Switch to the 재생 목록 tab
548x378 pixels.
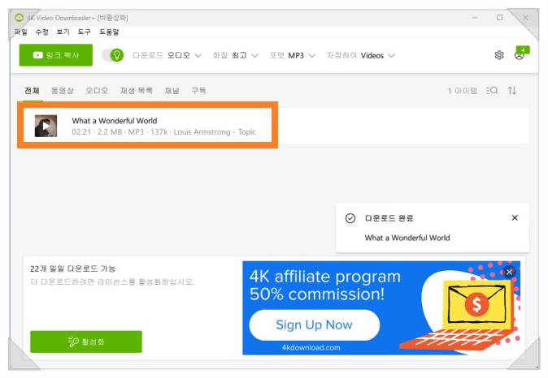coord(137,91)
